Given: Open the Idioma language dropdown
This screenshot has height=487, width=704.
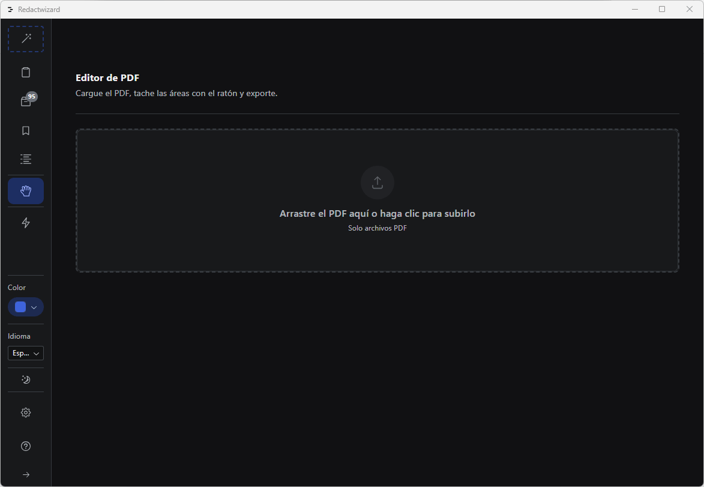Looking at the screenshot, I should (26, 353).
